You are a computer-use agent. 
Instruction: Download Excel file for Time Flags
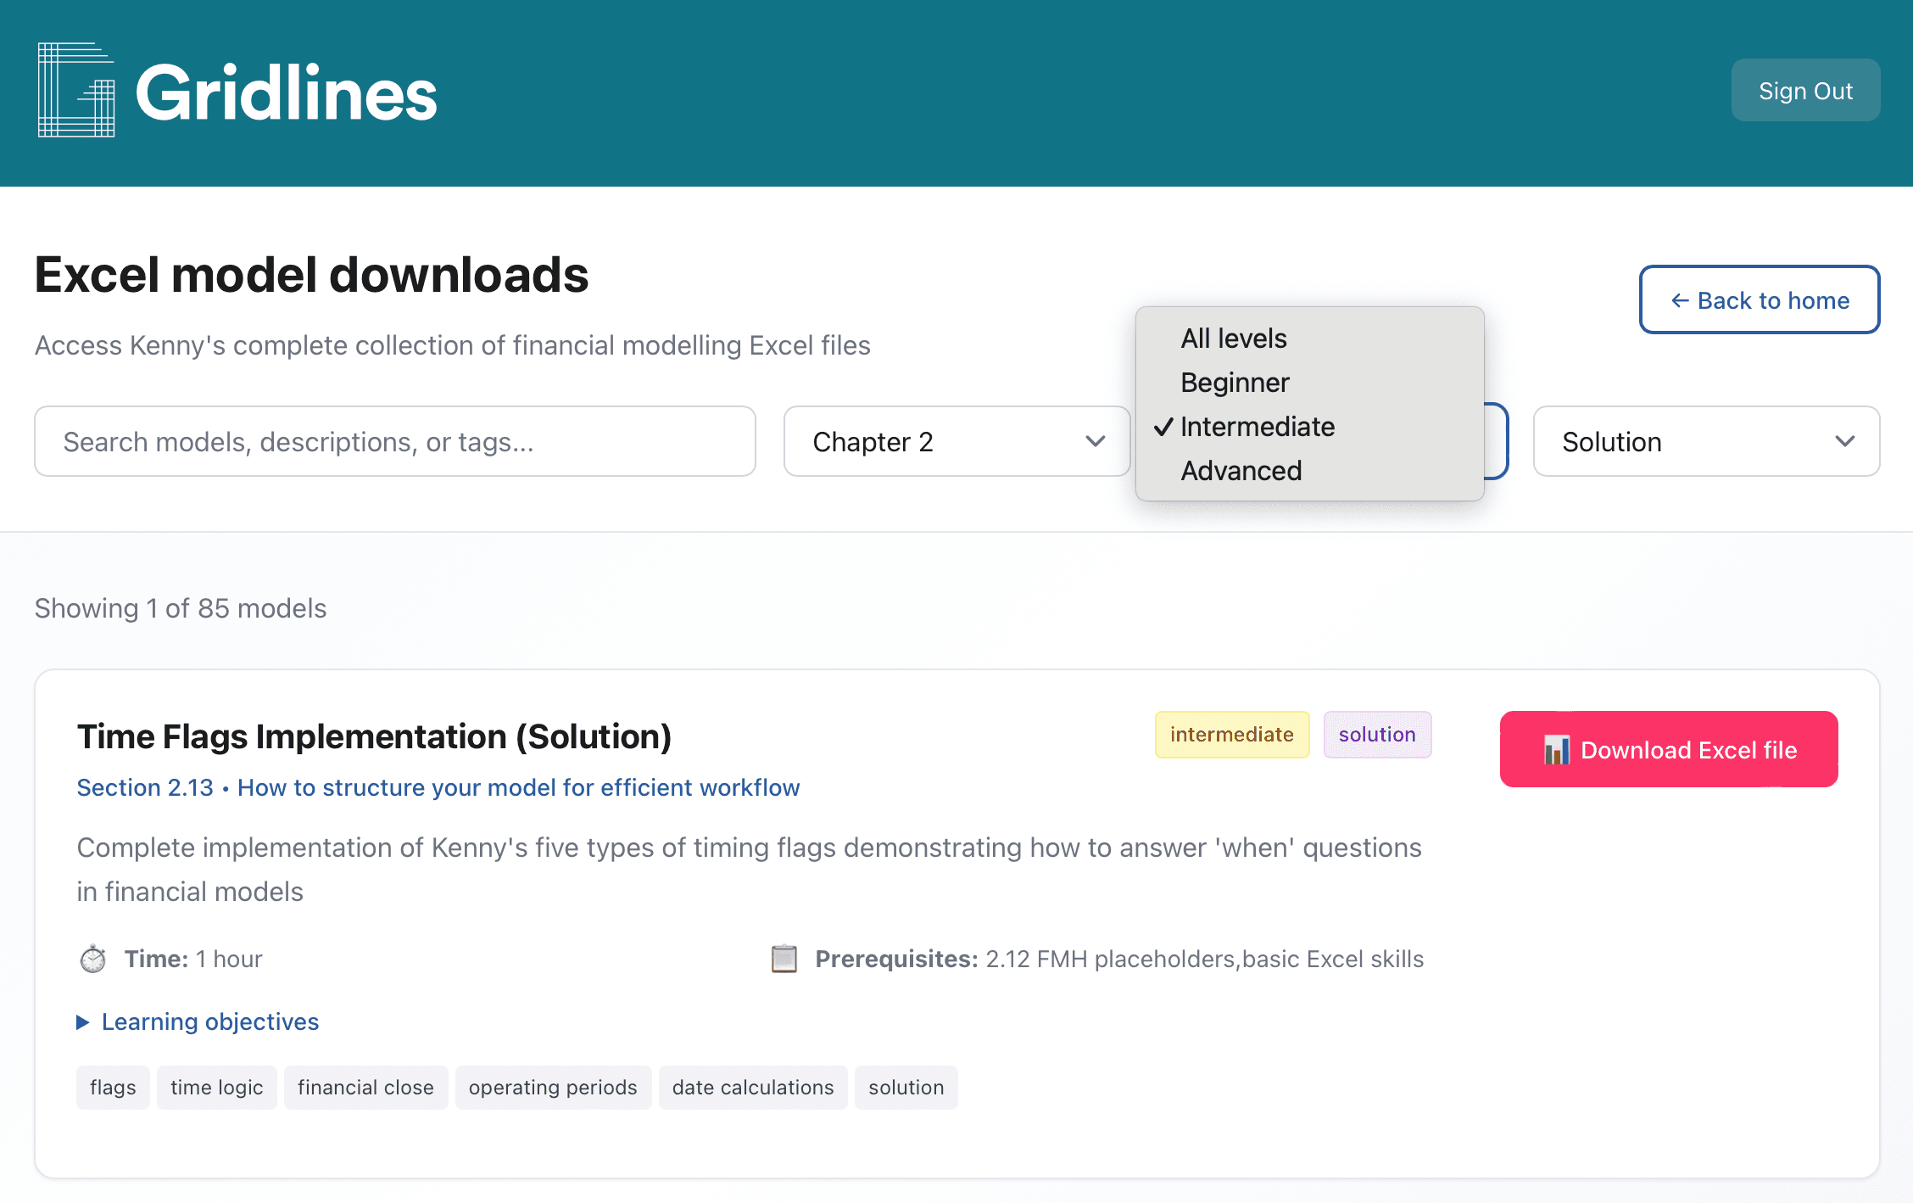tap(1668, 750)
